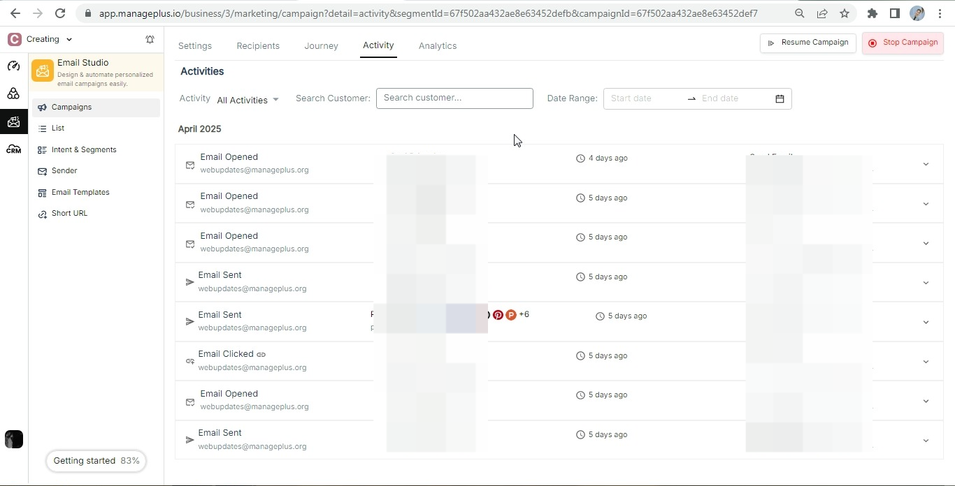
Task: Click the Email Clicked activity title
Action: pos(226,354)
